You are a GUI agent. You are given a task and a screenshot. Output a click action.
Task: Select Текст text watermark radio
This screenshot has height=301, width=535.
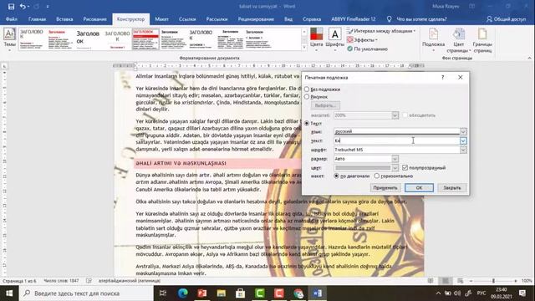coord(307,123)
